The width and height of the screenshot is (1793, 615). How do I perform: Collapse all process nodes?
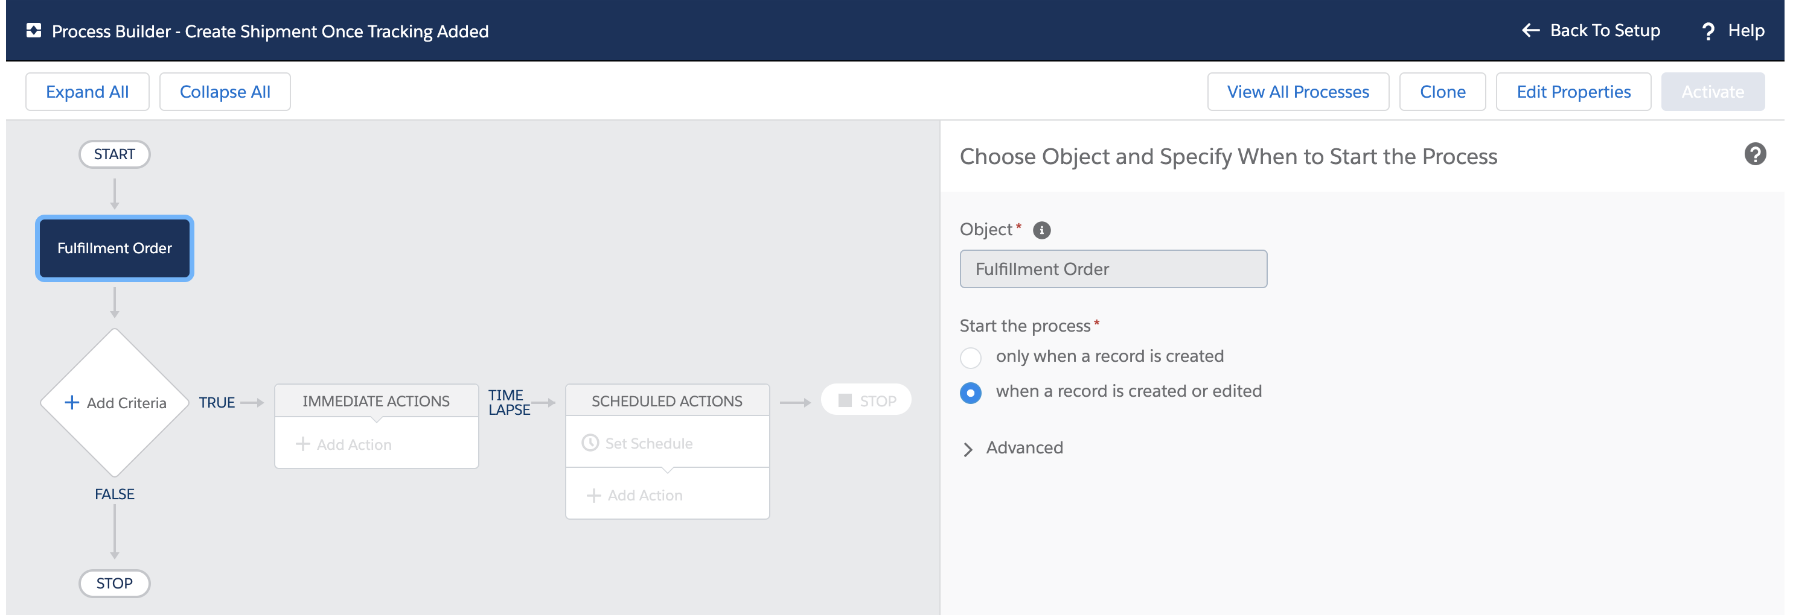click(x=225, y=92)
